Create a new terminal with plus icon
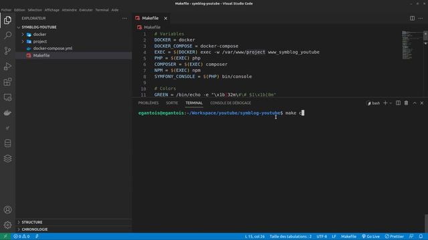 point(385,103)
